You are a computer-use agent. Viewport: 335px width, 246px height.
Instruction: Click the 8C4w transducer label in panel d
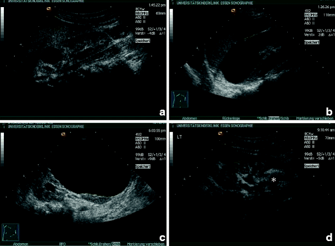[308, 134]
